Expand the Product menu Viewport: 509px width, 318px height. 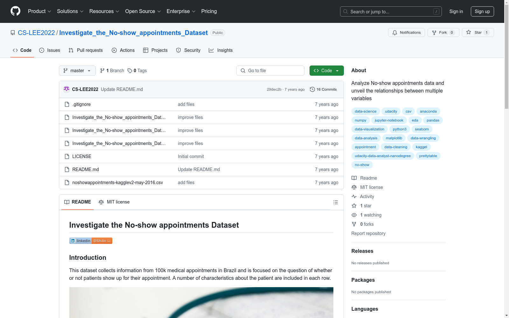point(39,11)
